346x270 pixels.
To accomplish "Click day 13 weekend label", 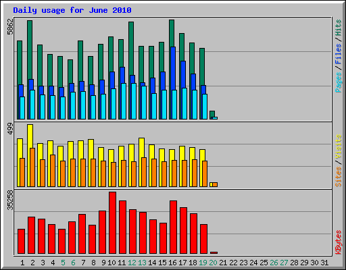I will [142, 263].
